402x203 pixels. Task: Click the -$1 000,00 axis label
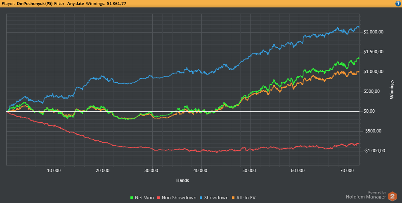tap(374, 151)
